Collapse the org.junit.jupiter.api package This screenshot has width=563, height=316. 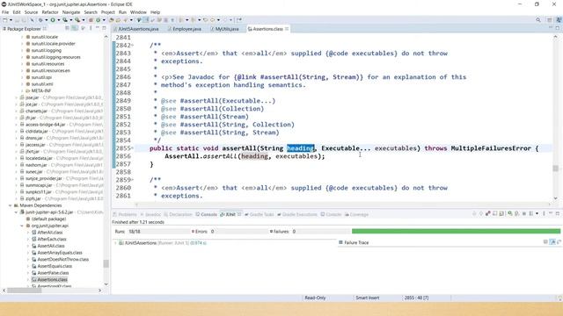click(x=22, y=226)
